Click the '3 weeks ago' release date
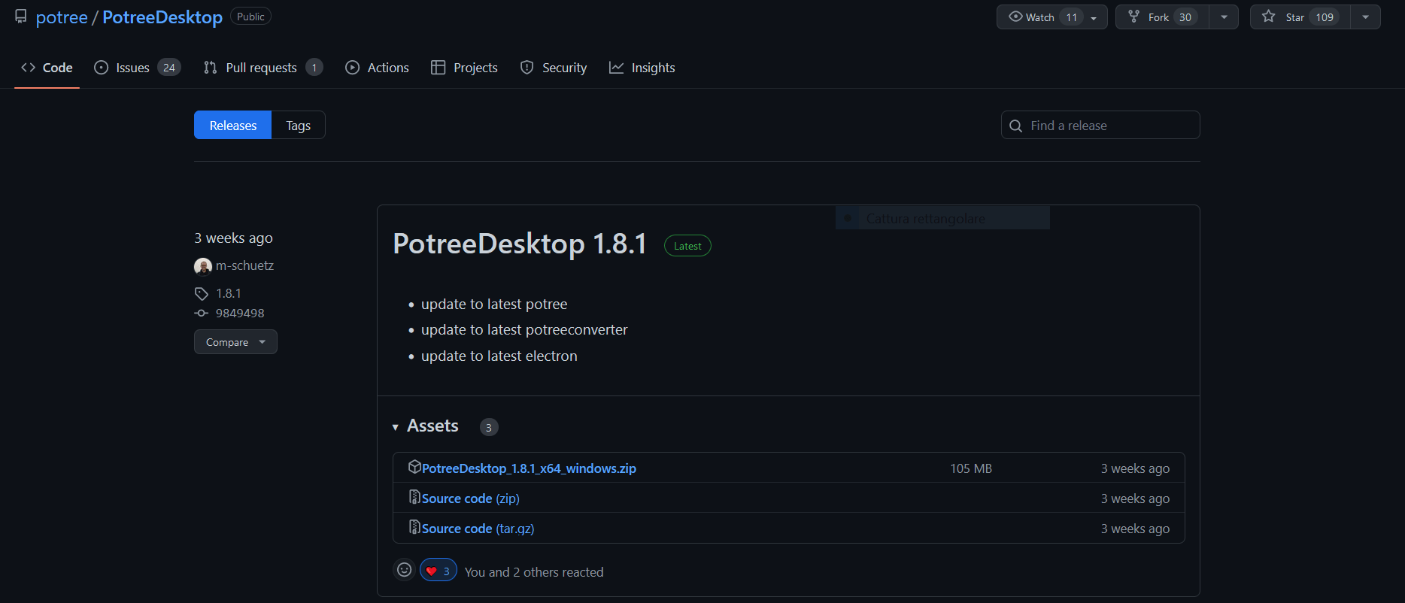1405x603 pixels. [233, 238]
